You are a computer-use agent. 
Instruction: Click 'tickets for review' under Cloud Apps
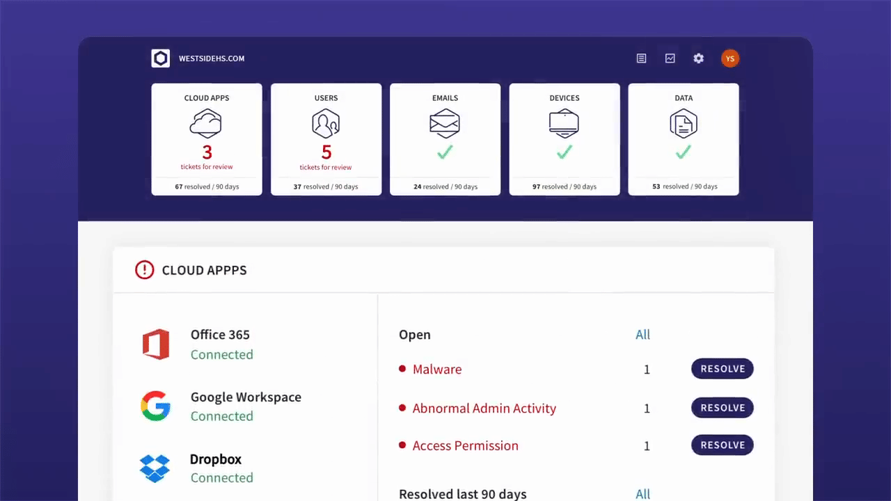pyautogui.click(x=207, y=167)
